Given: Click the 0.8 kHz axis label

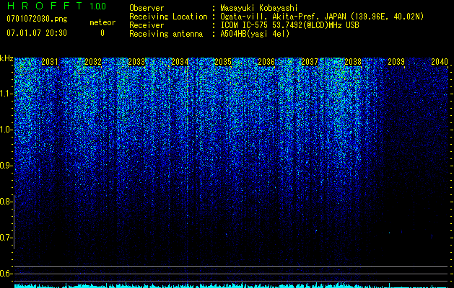Looking at the screenshot, I should 6,202.
